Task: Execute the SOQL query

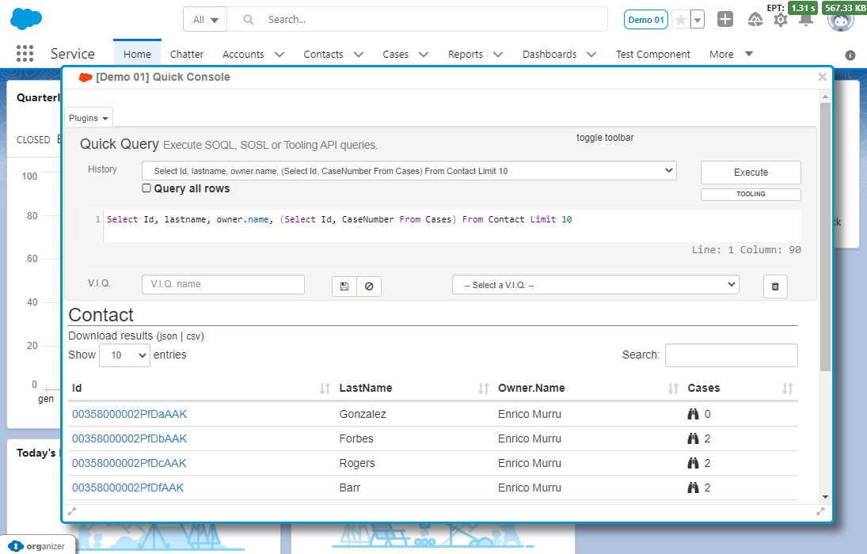Action: pos(751,173)
